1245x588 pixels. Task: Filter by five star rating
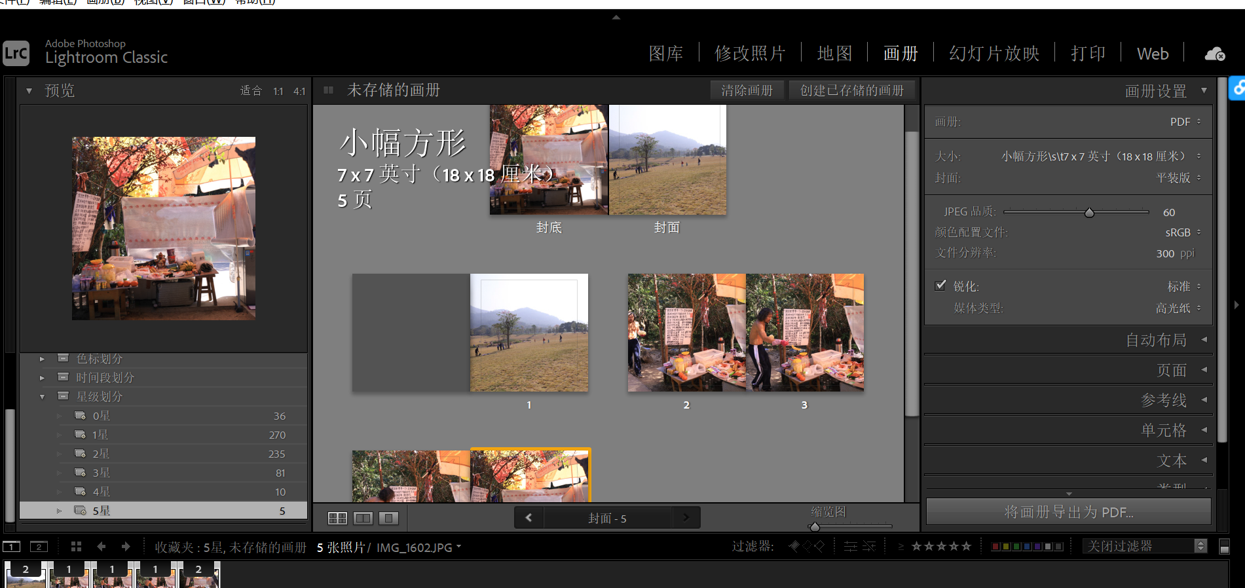(967, 546)
